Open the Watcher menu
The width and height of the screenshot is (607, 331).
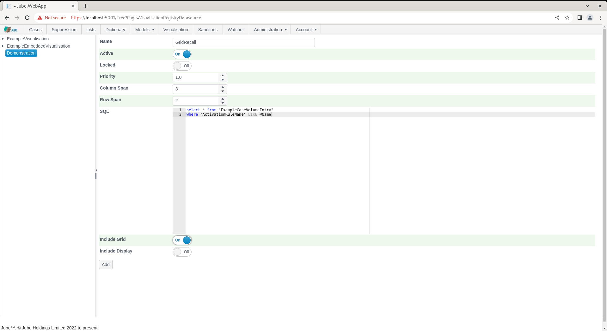pos(236,30)
